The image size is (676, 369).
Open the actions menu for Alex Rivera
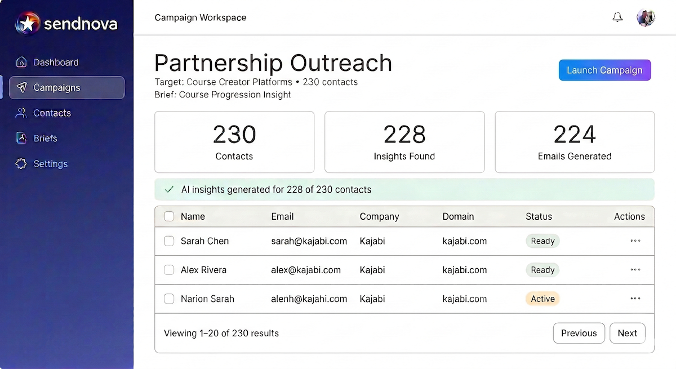pyautogui.click(x=635, y=270)
